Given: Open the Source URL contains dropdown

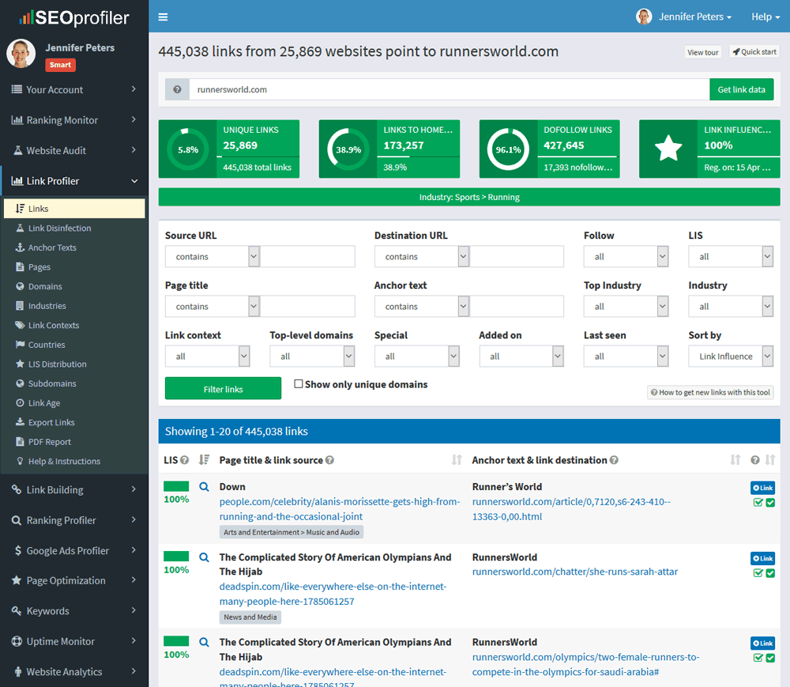Looking at the screenshot, I should point(213,257).
